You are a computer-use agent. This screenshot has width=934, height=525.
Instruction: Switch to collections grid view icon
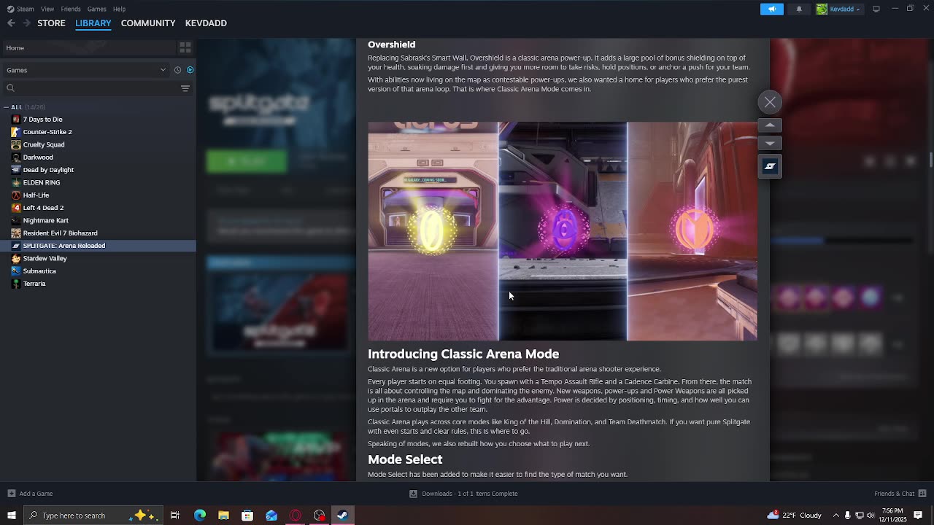click(185, 47)
